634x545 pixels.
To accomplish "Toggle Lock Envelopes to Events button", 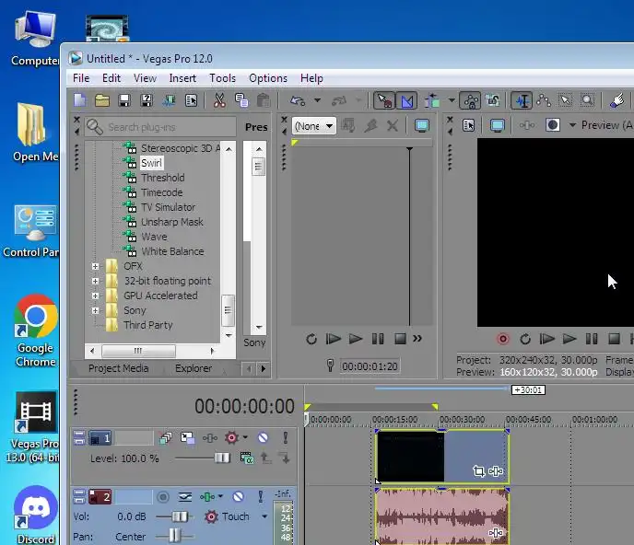I will coord(470,100).
